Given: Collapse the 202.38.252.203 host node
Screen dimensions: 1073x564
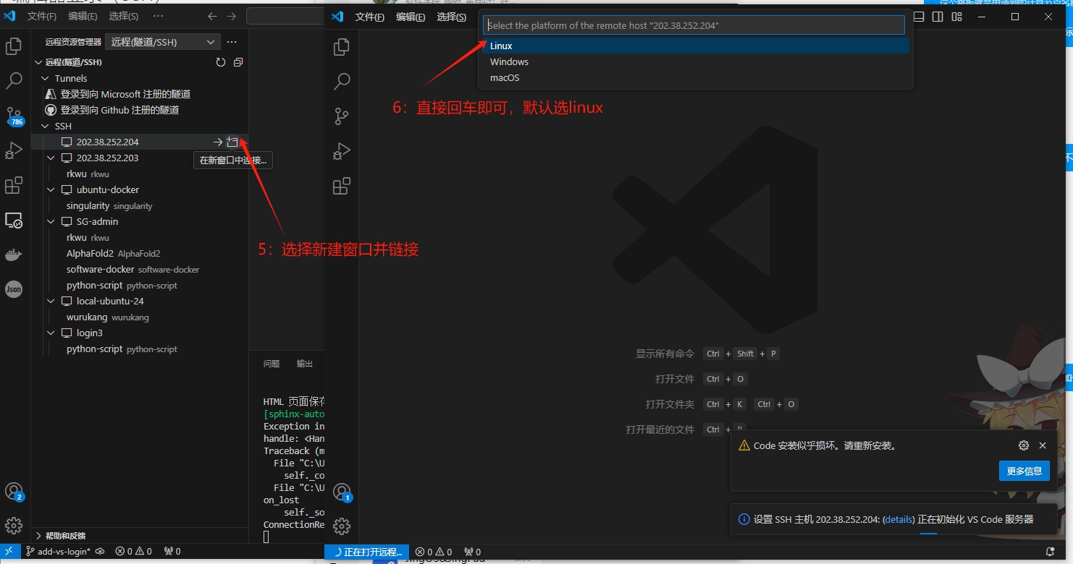Looking at the screenshot, I should click(x=51, y=158).
